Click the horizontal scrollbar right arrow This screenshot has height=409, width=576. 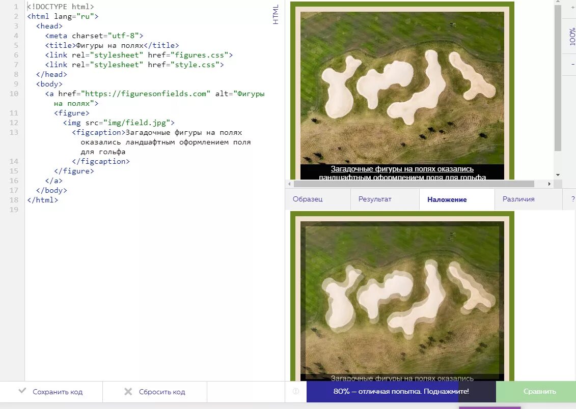[550, 184]
